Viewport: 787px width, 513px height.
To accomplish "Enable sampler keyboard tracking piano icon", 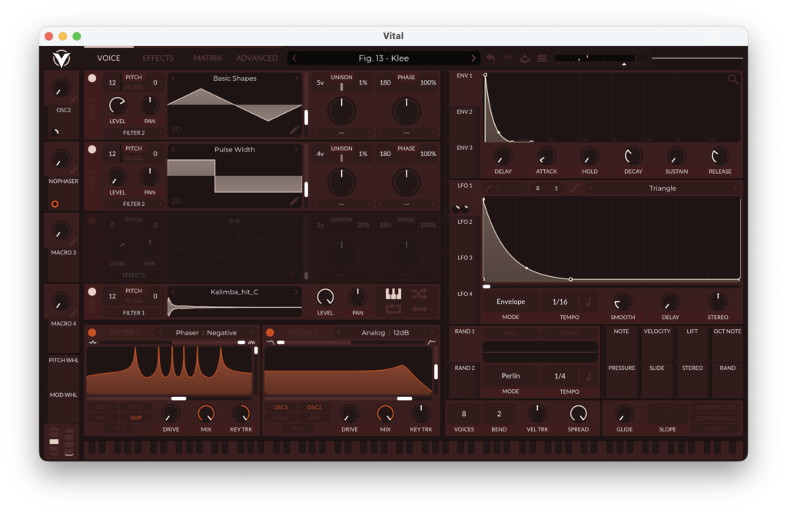I will click(393, 294).
